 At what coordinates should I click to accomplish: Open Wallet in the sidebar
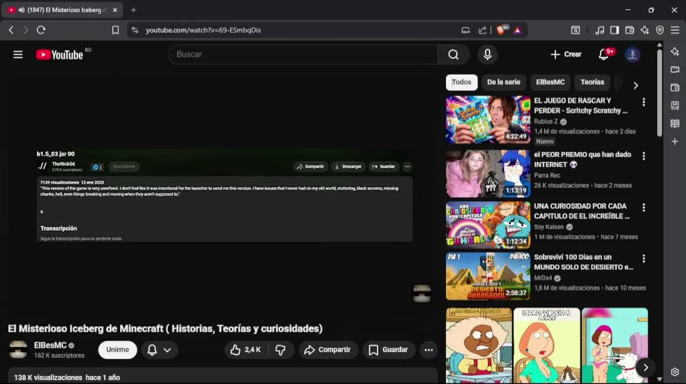(x=675, y=87)
